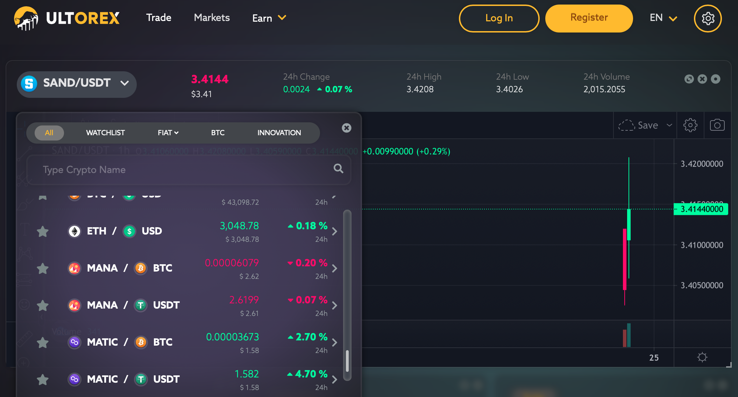Open MANA/USDT via its right chevron

pyautogui.click(x=335, y=305)
